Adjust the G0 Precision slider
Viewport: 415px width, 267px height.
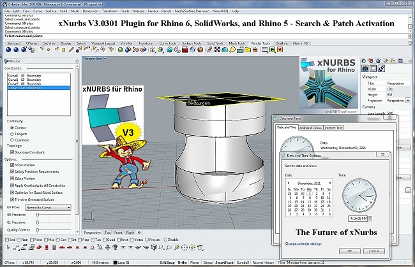point(38,215)
